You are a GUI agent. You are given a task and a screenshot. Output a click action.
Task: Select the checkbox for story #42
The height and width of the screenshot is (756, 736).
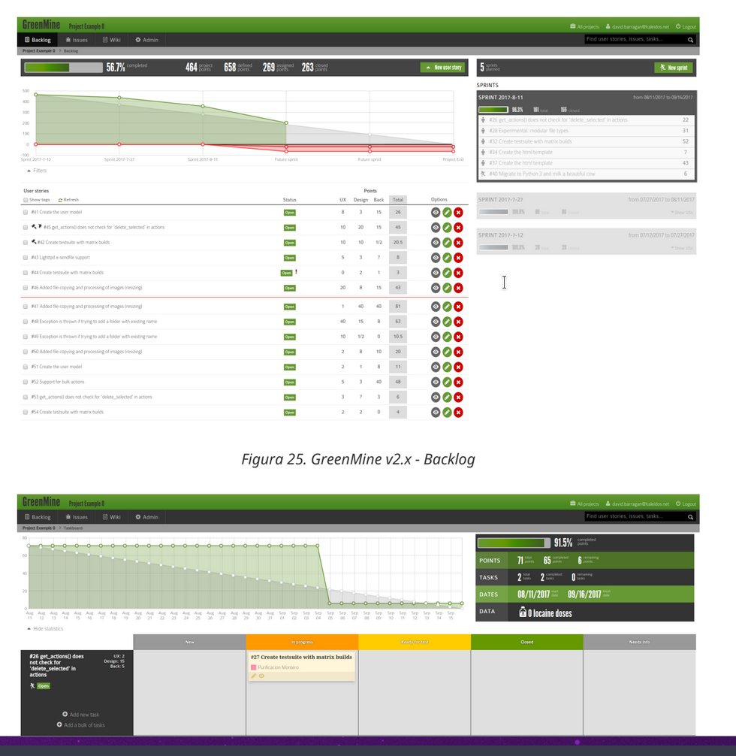tap(25, 243)
